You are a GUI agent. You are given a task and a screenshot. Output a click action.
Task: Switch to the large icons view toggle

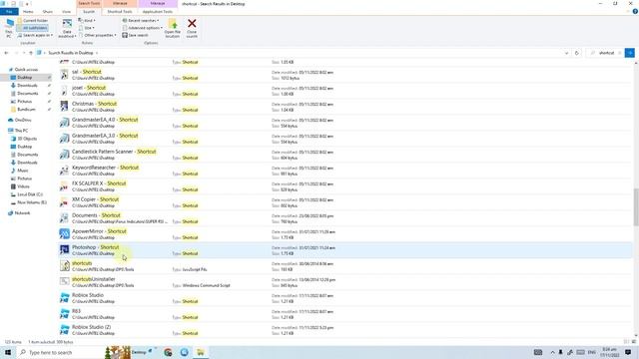pos(633,342)
